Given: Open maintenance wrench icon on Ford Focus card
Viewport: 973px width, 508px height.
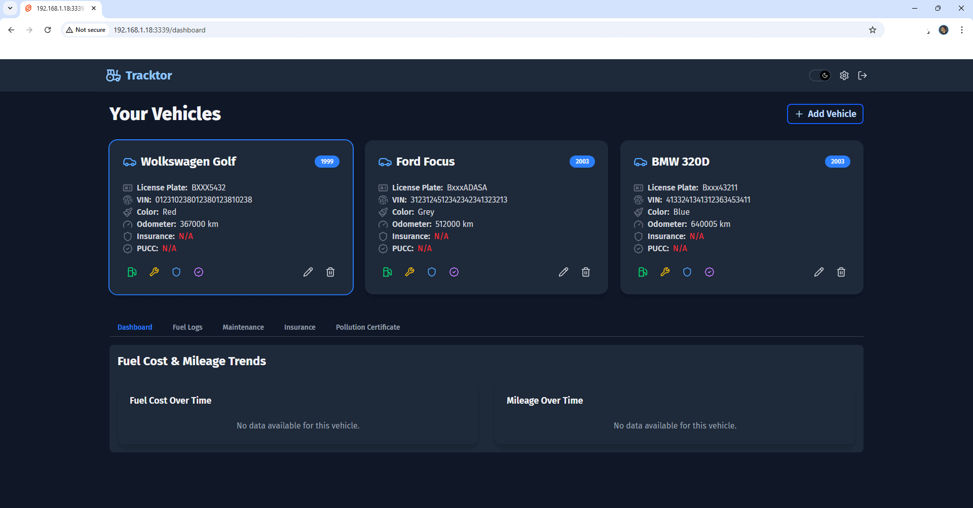Looking at the screenshot, I should coord(409,272).
